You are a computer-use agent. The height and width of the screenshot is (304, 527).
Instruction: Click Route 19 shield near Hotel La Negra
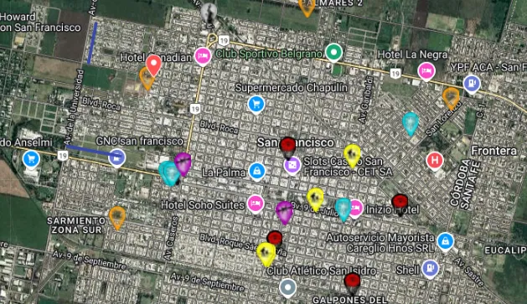395,74
